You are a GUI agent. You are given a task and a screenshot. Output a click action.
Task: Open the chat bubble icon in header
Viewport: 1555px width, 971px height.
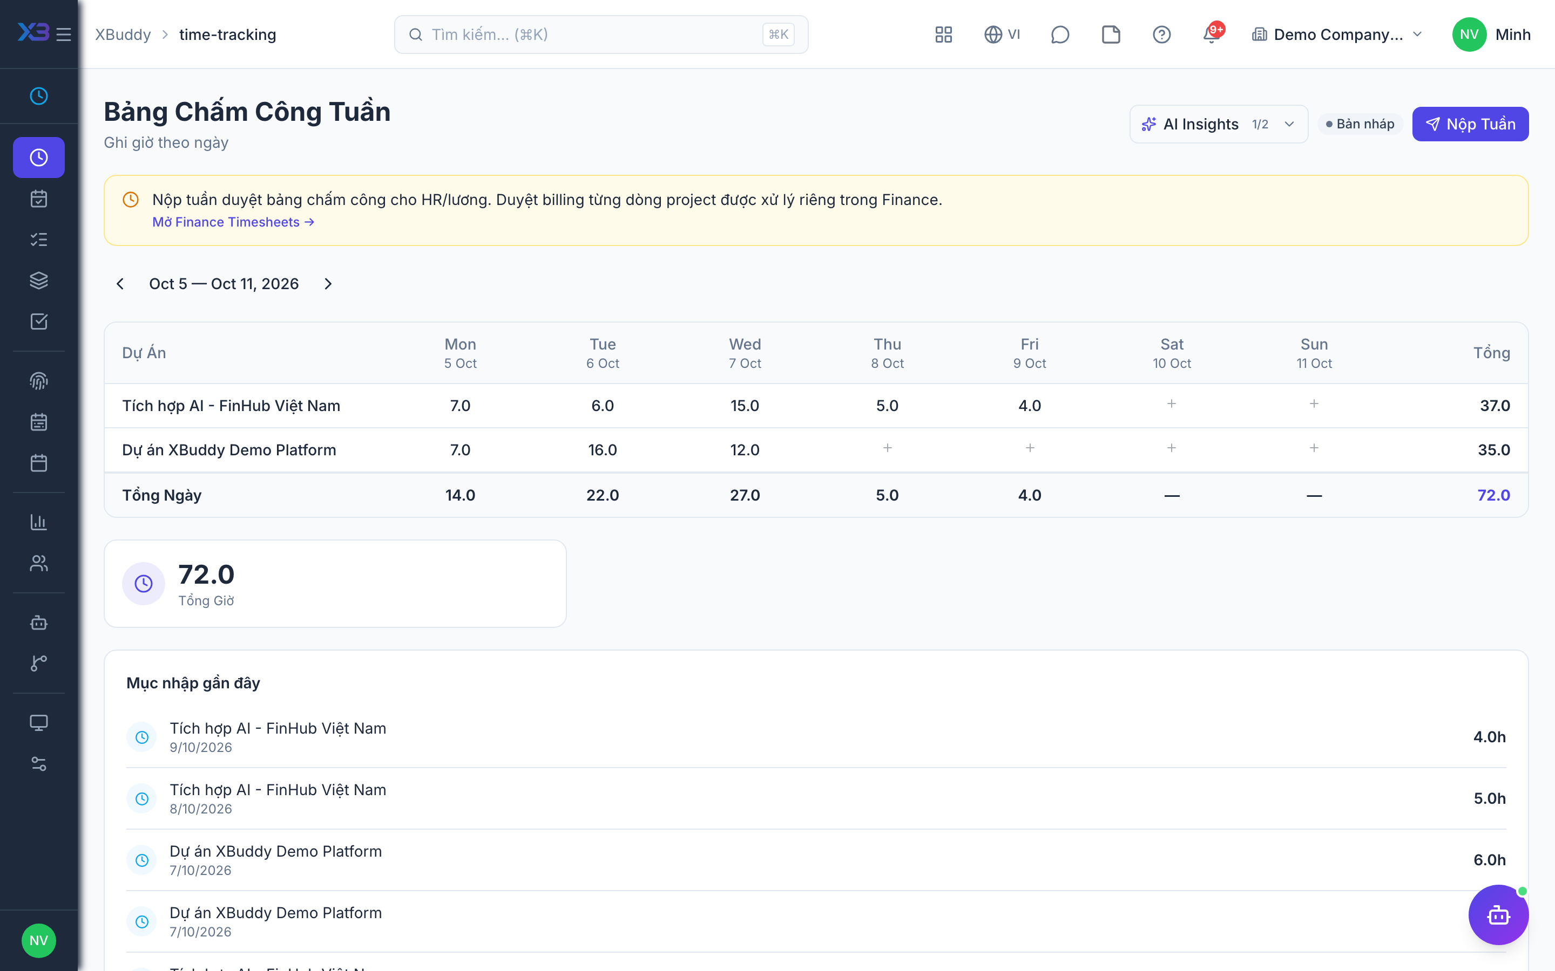coord(1059,34)
